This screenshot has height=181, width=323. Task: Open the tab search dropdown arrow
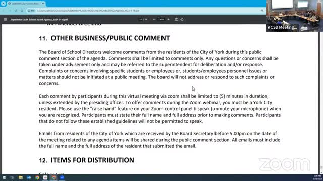click(x=3, y=4)
